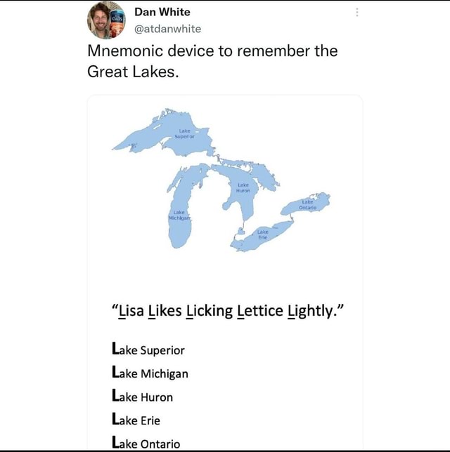
Task: Open the attached Great Lakes image
Action: 225,272
